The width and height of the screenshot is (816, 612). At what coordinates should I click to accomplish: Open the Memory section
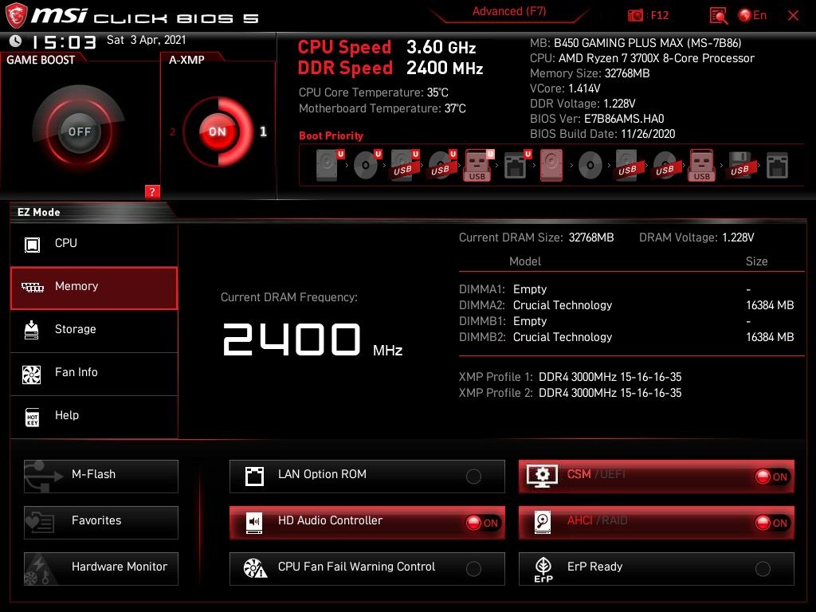tap(94, 288)
